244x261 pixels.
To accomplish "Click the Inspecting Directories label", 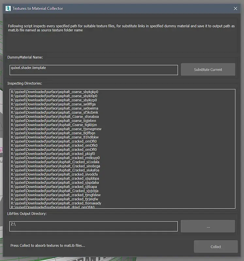I will 25,83.
